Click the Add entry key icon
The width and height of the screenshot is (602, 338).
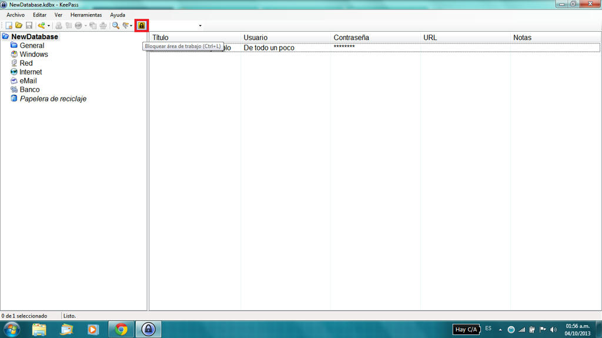(42, 26)
